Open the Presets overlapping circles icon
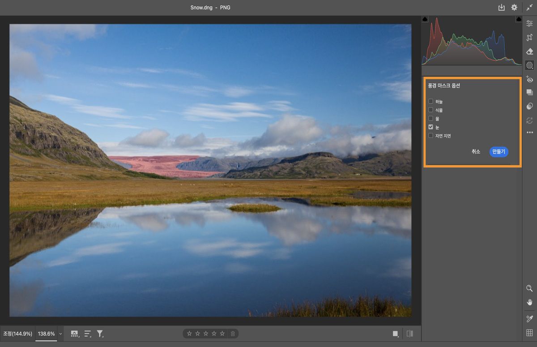The width and height of the screenshot is (537, 347). [x=529, y=106]
